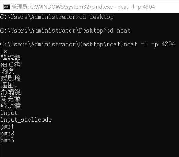
Task: Click the 'input_shellcode' output entry
Action: tap(26, 120)
